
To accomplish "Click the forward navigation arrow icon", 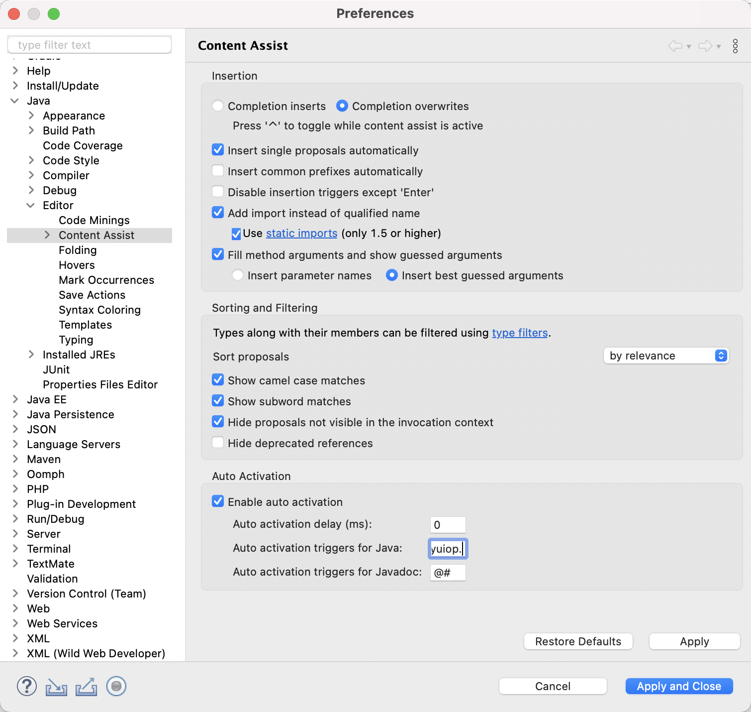I will point(705,46).
